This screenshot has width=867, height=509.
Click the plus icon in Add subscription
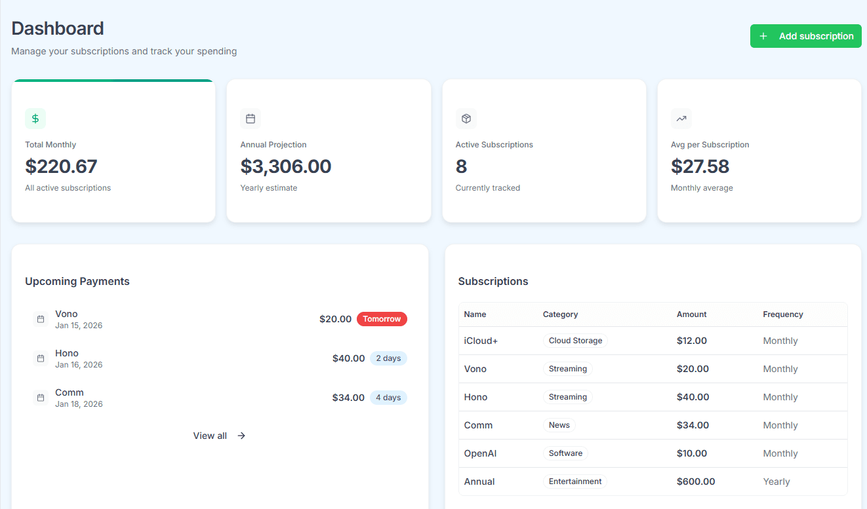(763, 36)
